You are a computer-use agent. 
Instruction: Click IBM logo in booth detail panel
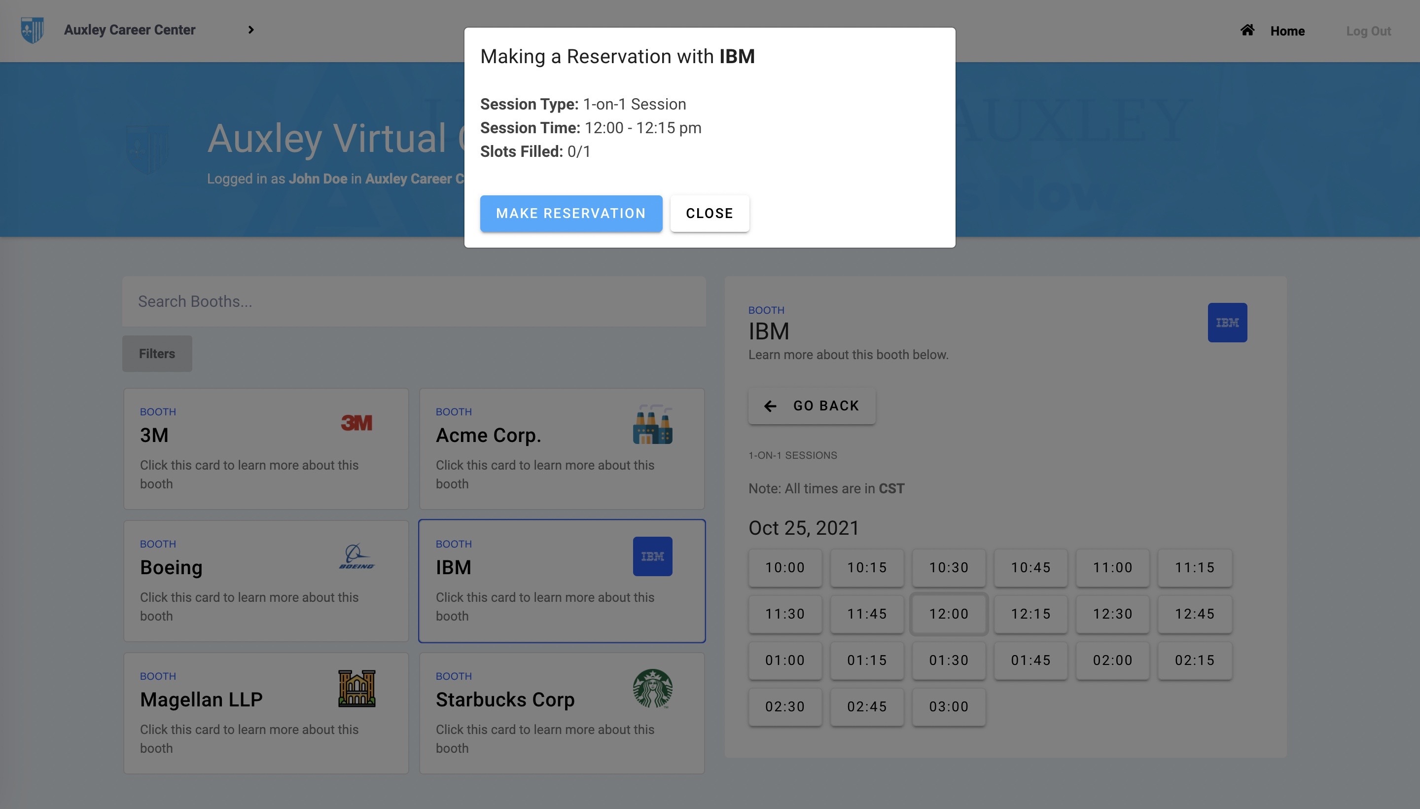point(1227,322)
